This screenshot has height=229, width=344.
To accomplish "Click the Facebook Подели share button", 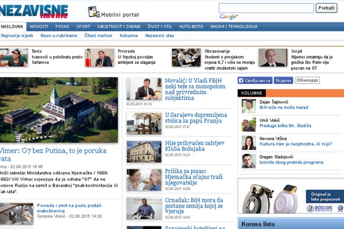I will (x=283, y=81).
